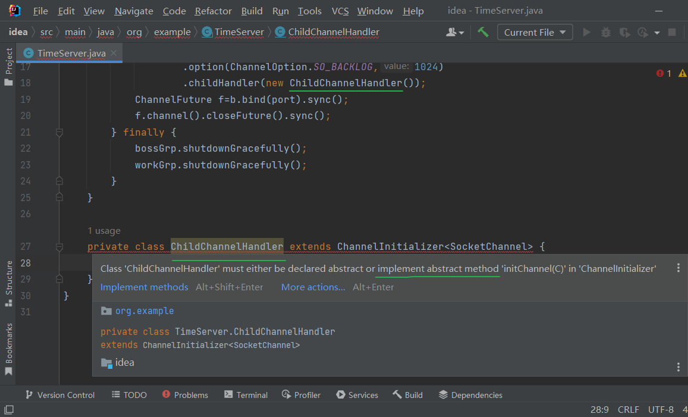The width and height of the screenshot is (688, 417).
Task: Click the Run with Coverage icon
Action: (x=624, y=33)
